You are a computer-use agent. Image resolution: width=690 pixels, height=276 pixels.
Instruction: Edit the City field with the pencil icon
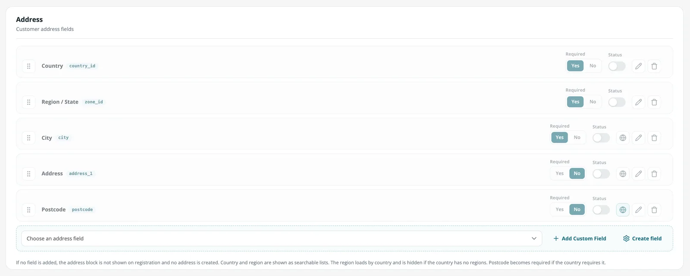pyautogui.click(x=638, y=138)
